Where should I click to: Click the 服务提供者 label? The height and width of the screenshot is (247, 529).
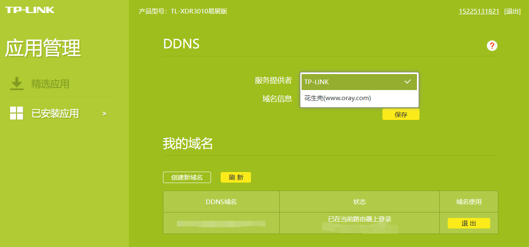273,80
